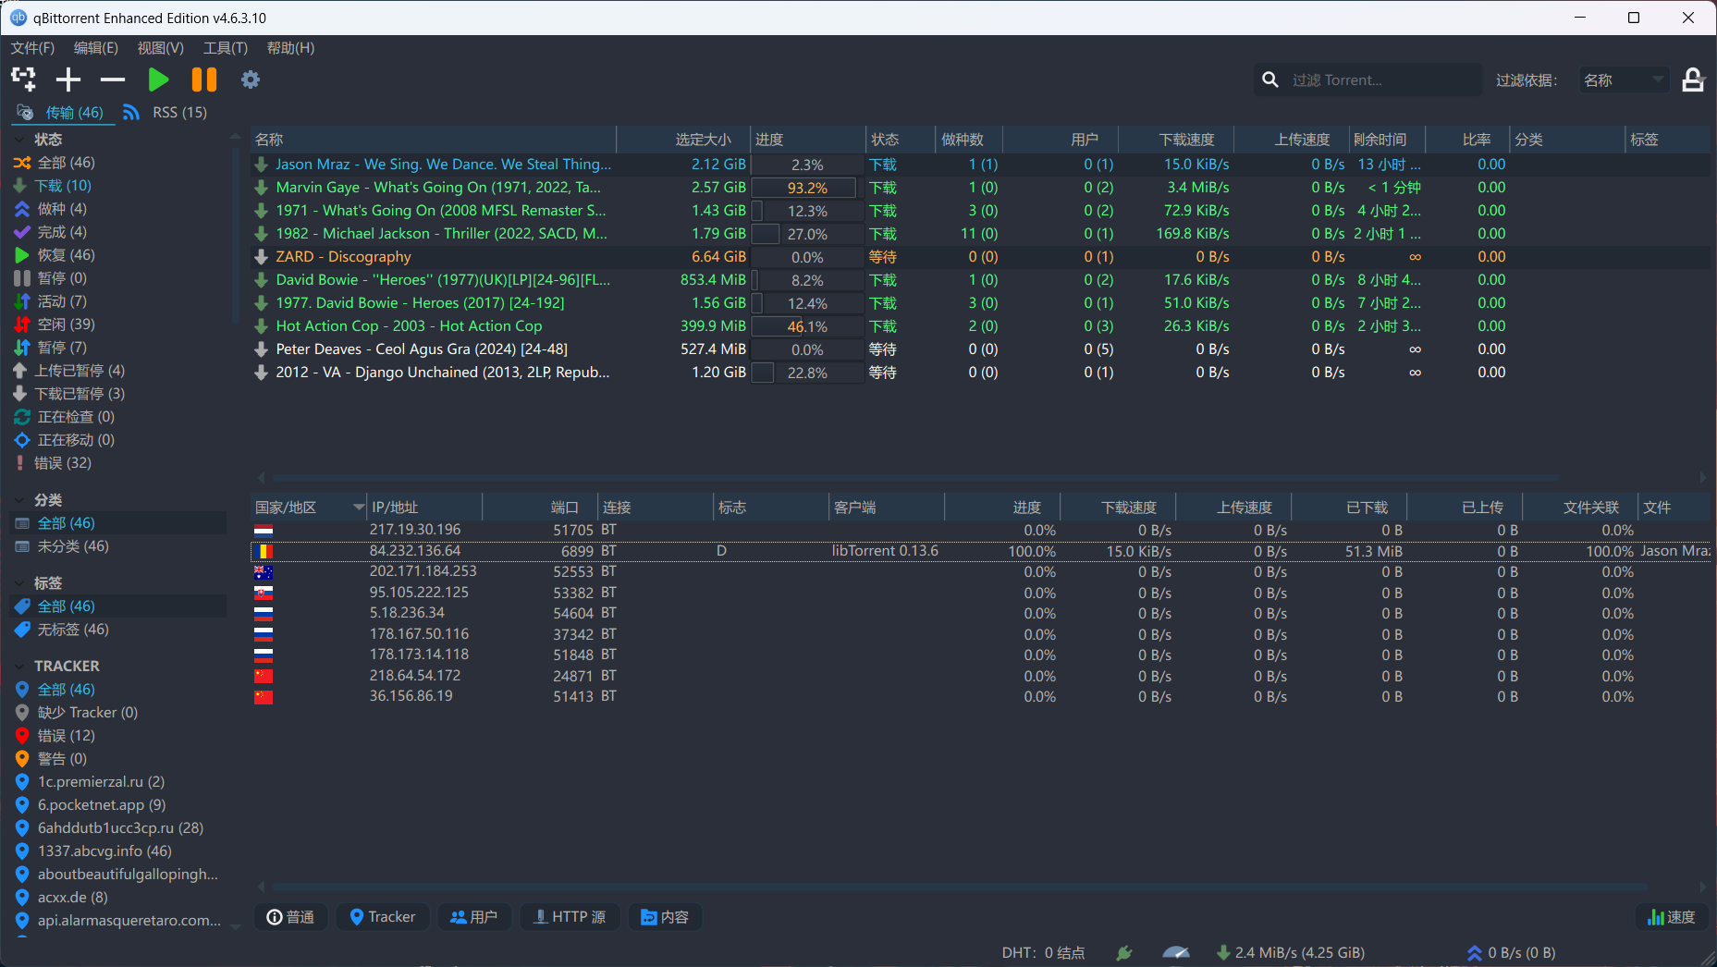Open the speed graph button
This screenshot has width=1717, height=967.
(1672, 917)
